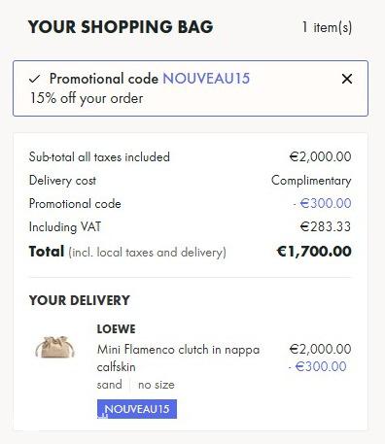Click the product discount -€300.00 in delivery
The width and height of the screenshot is (385, 444).
click(x=318, y=366)
